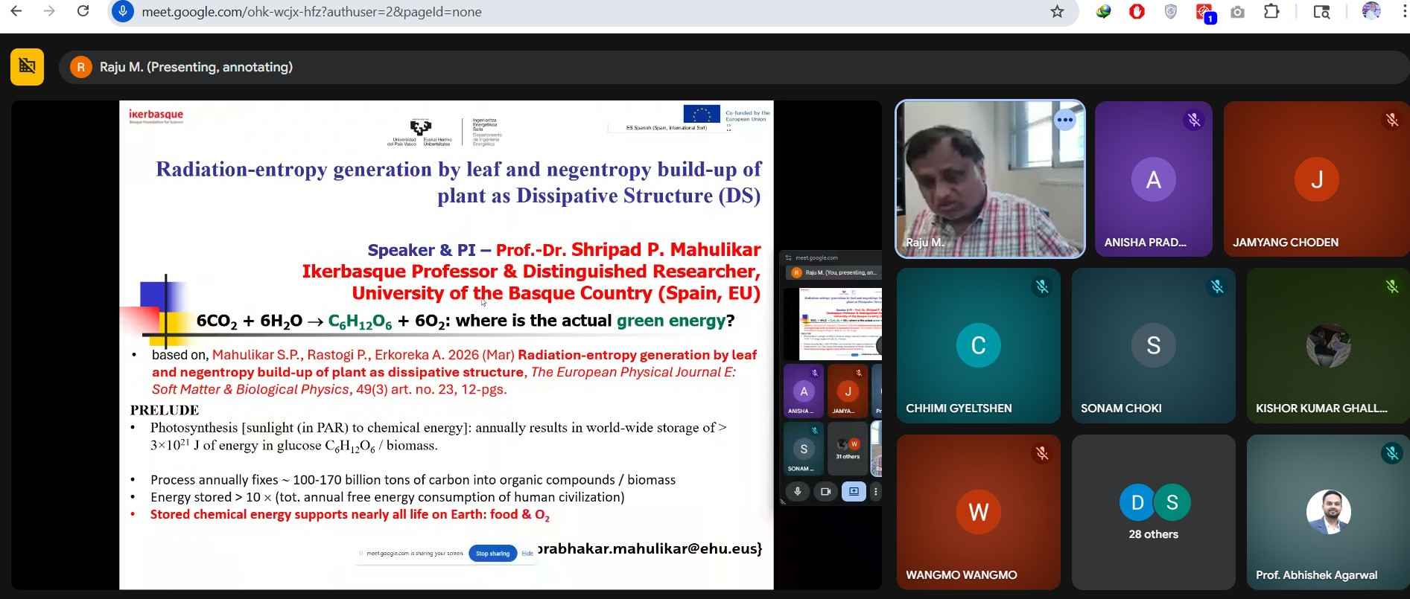The height and width of the screenshot is (599, 1410).
Task: Open the microphone permission indicator in address bar
Action: [123, 11]
